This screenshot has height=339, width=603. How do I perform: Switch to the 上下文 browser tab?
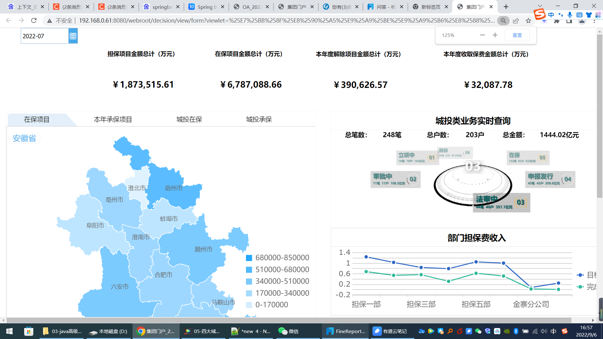[x=26, y=7]
